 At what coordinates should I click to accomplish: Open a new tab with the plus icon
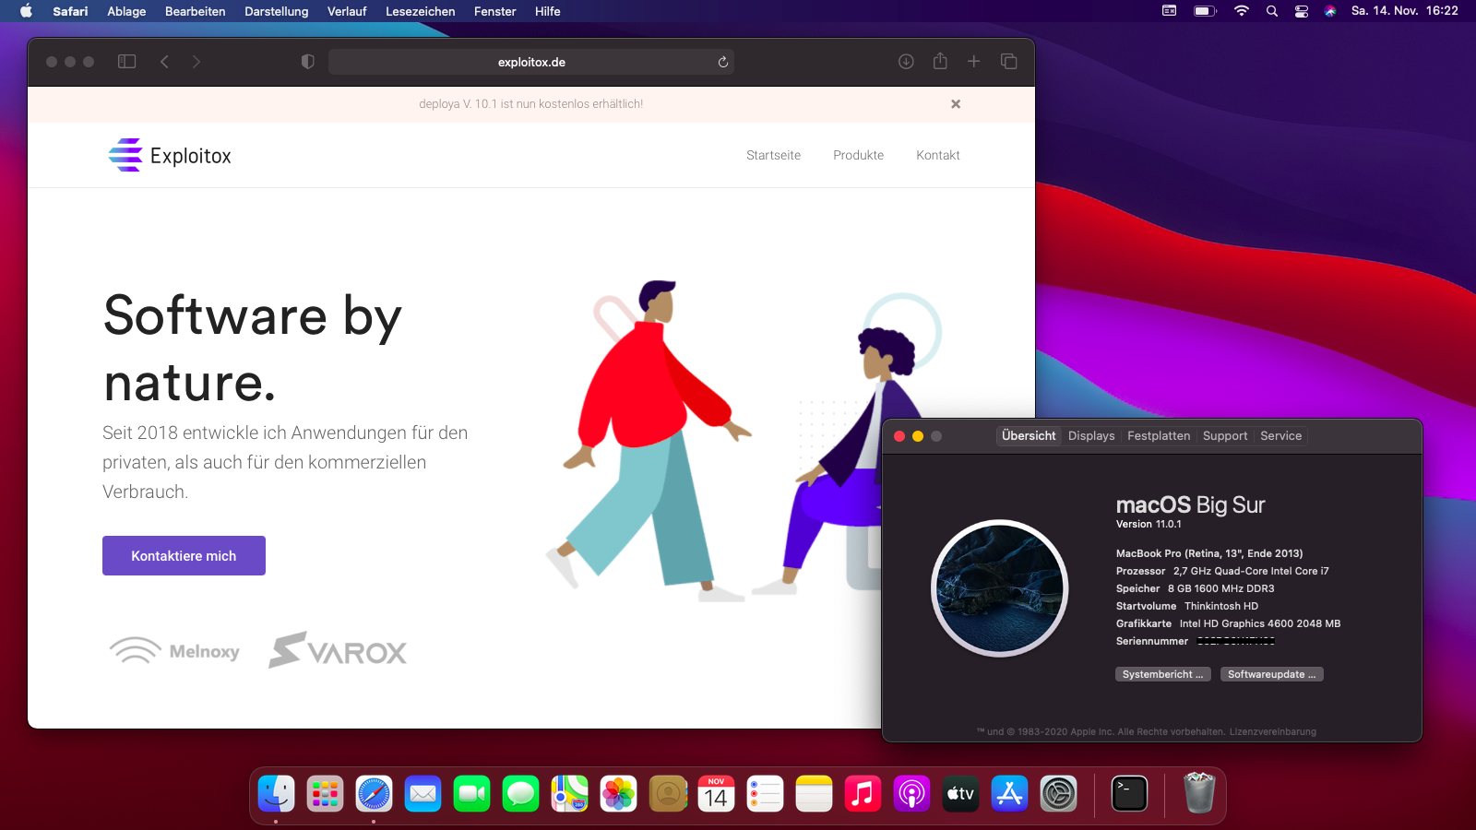[974, 61]
